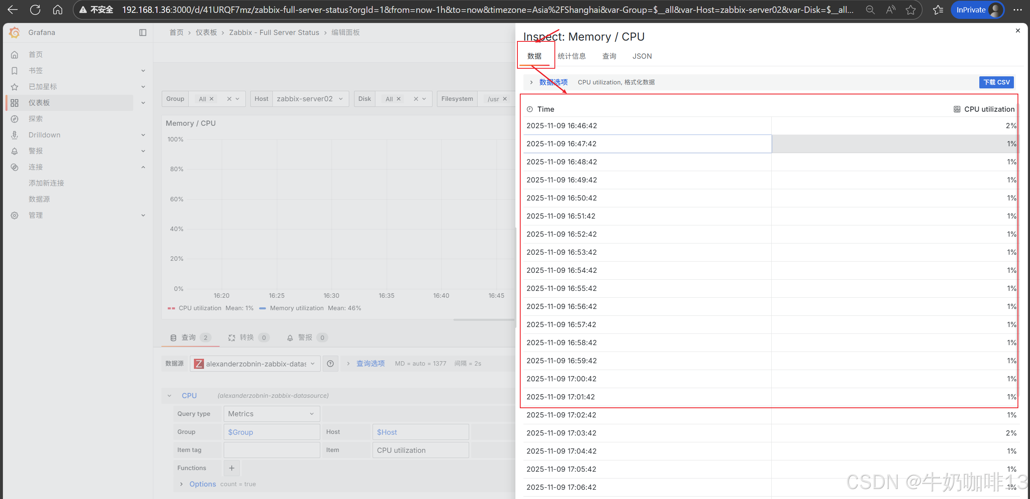The height and width of the screenshot is (499, 1030).
Task: Click the Grafana logo icon
Action: (14, 33)
